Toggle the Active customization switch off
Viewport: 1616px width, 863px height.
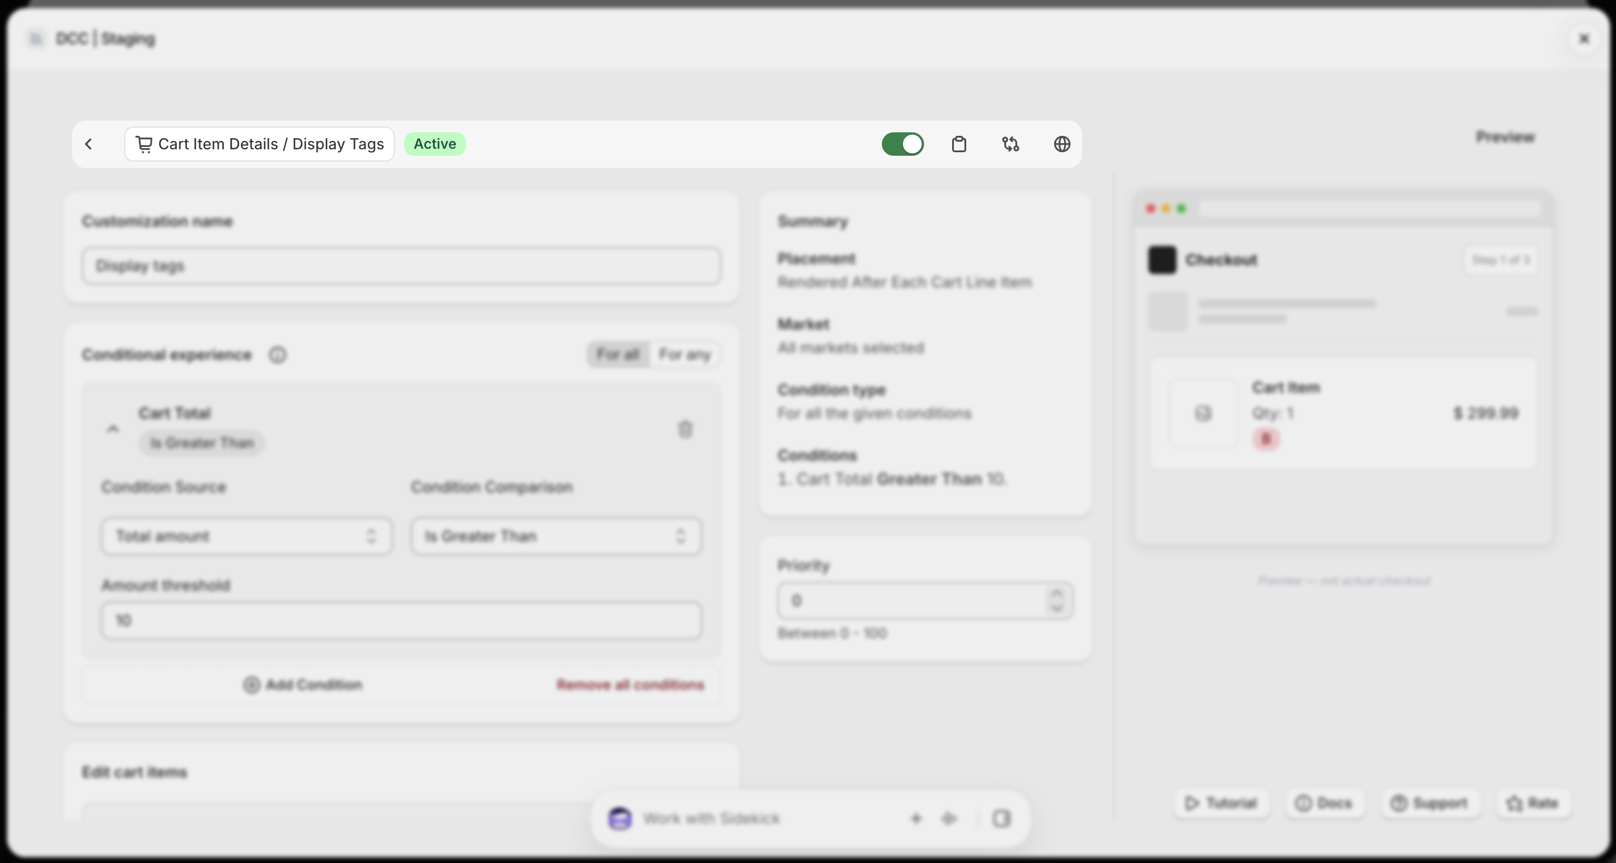click(902, 144)
